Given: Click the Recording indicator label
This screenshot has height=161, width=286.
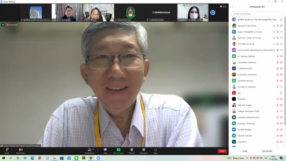Looking at the screenshot, I should (x=12, y=25).
